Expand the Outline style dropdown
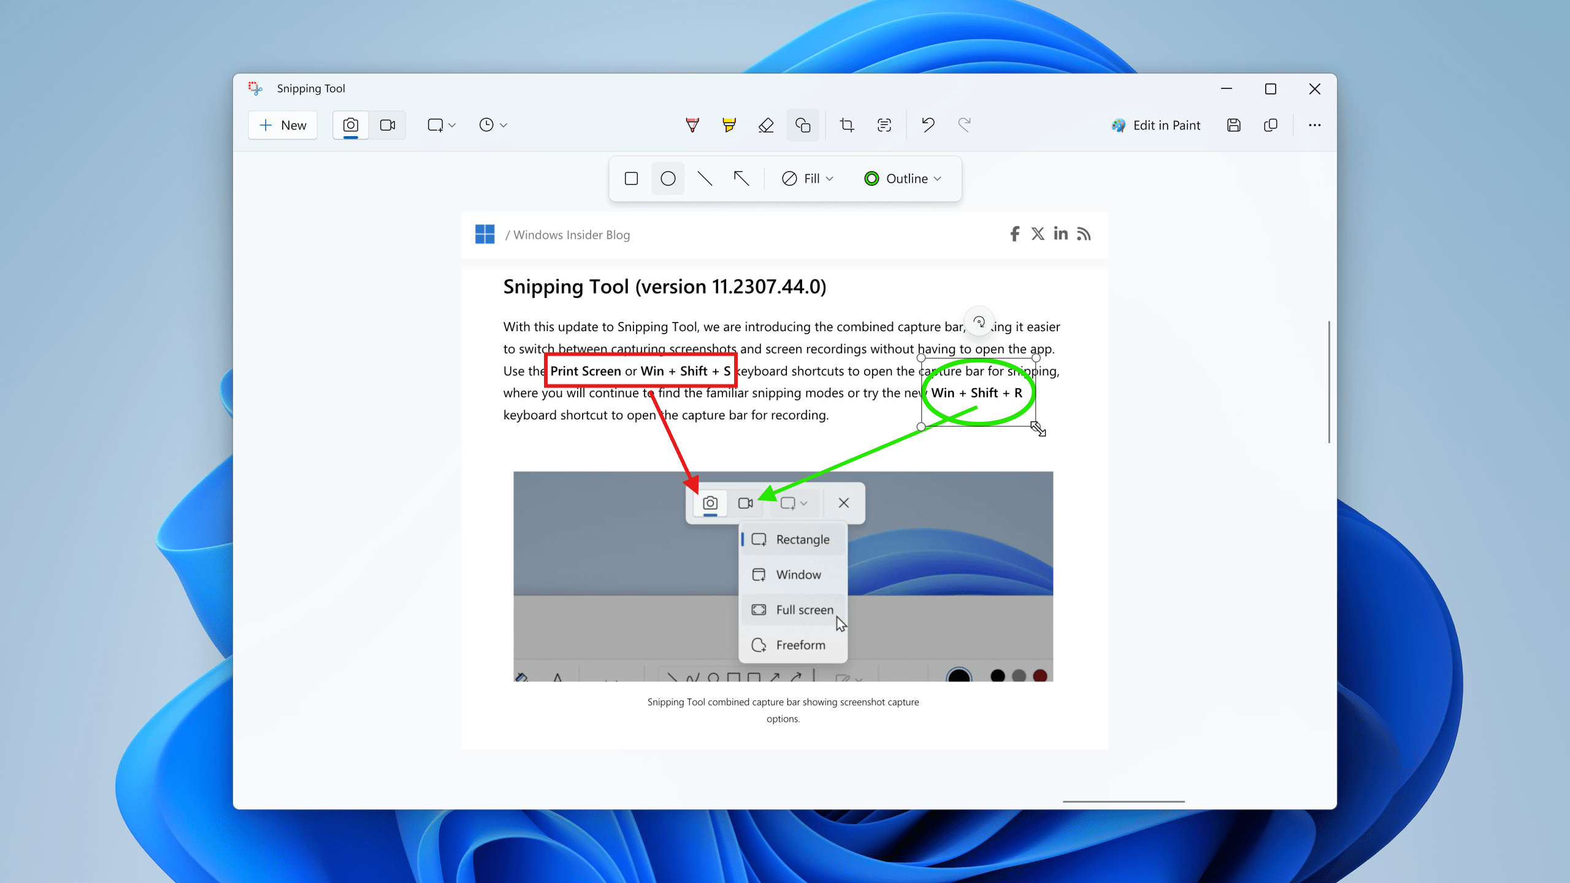This screenshot has width=1570, height=883. [938, 178]
